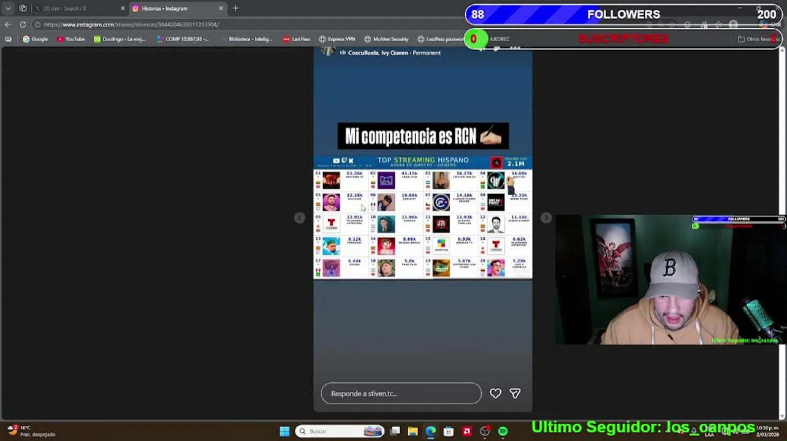
Task: Open the first bookmarks bar icon
Action: click(x=8, y=39)
